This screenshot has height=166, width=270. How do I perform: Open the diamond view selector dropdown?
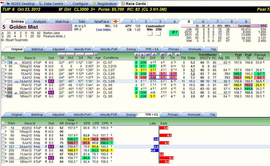click(116, 22)
